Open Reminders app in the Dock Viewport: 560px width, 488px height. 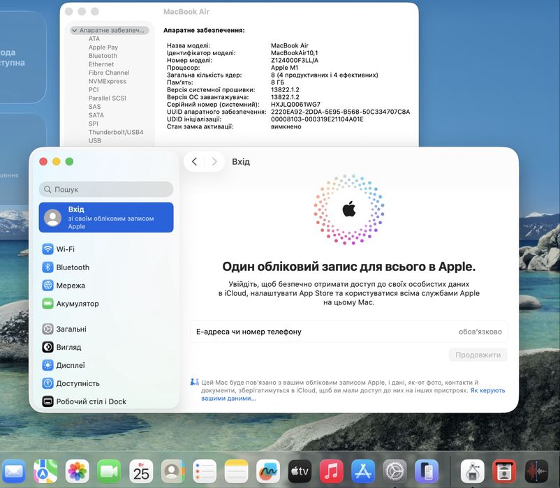click(x=205, y=471)
